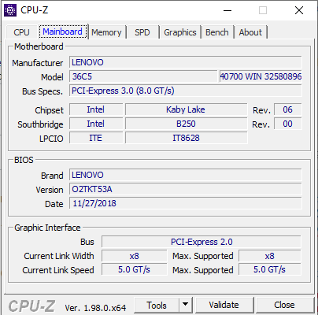Close the CPU-Z window with X

pos(299,10)
